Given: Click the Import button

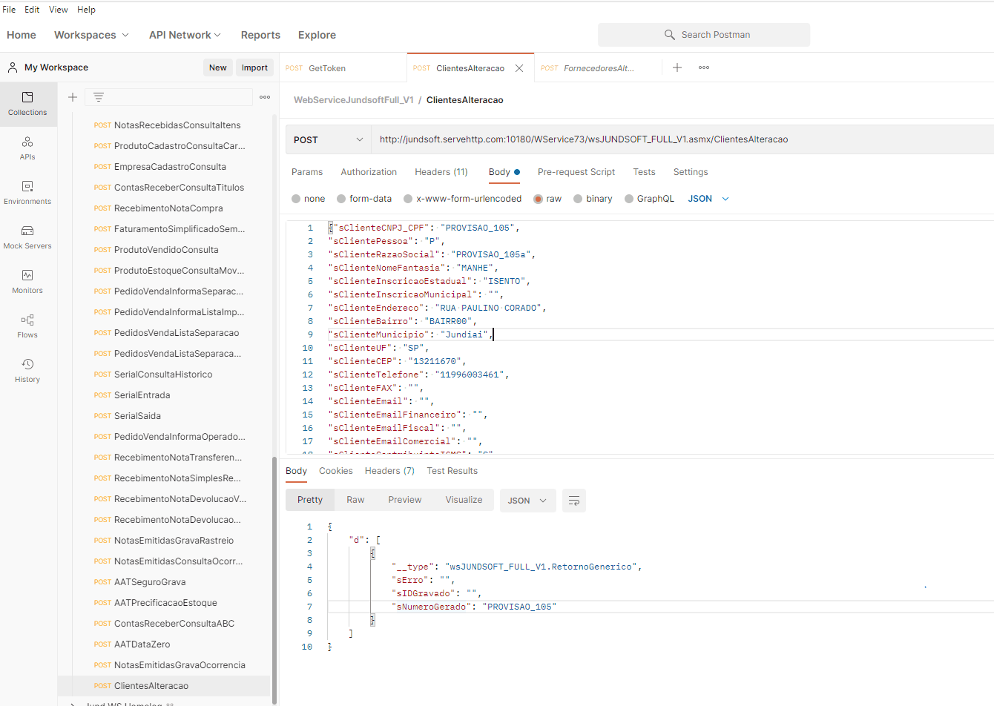Looking at the screenshot, I should (254, 67).
